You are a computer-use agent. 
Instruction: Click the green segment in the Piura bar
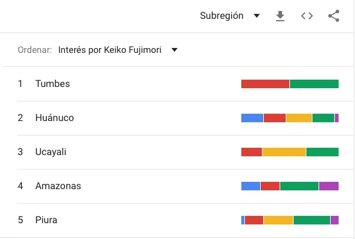click(x=312, y=220)
